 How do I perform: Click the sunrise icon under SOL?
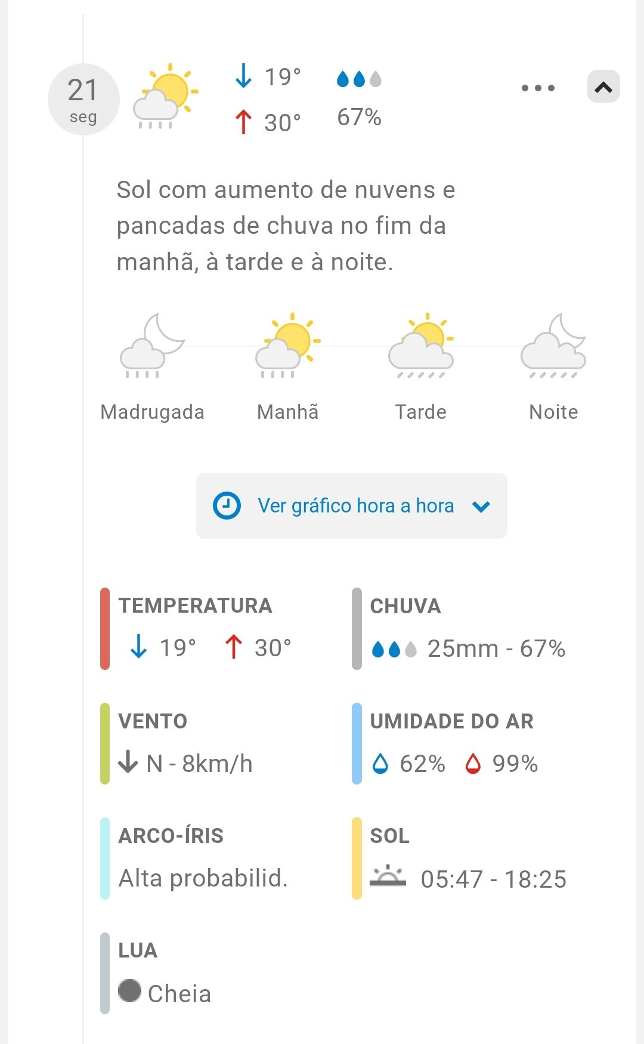click(388, 876)
